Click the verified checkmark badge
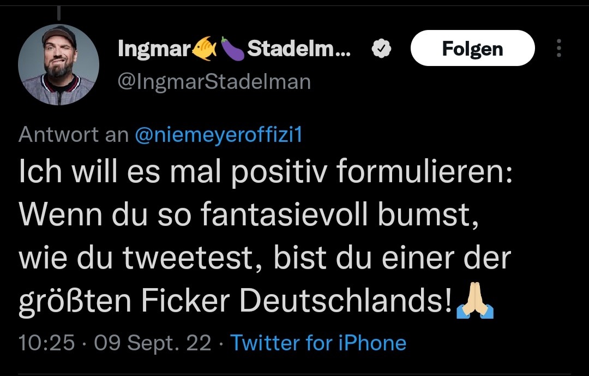589x376 pixels. [x=381, y=49]
